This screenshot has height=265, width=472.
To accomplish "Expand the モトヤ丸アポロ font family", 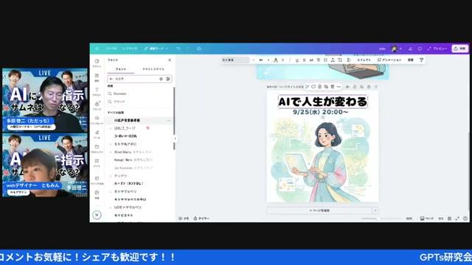I will click(x=111, y=144).
